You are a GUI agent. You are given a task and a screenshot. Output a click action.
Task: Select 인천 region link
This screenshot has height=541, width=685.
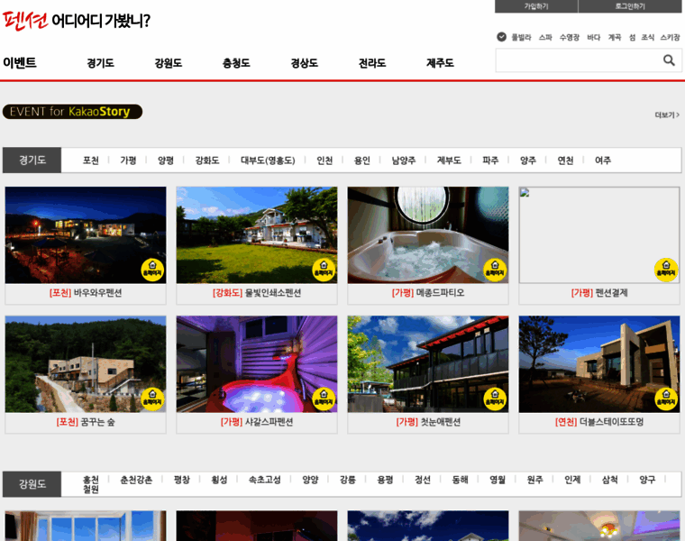coord(324,160)
